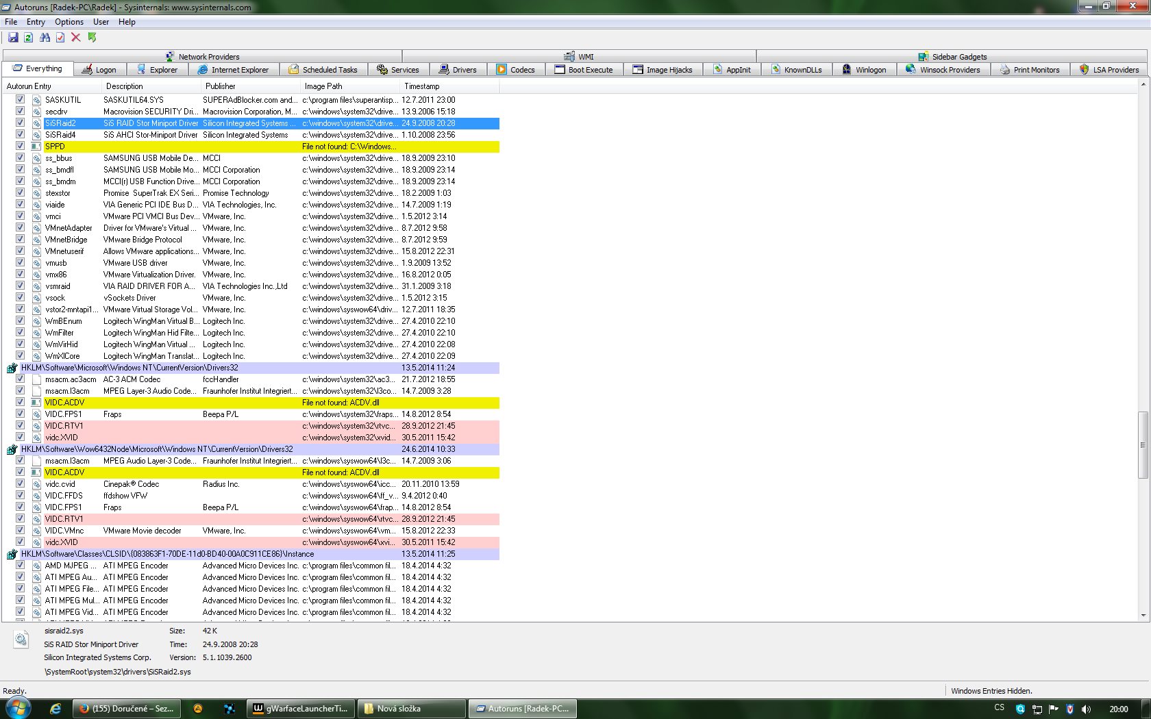Image resolution: width=1151 pixels, height=719 pixels.
Task: Click the registry icon beside HKLM Drivers32 key
Action: click(x=12, y=368)
